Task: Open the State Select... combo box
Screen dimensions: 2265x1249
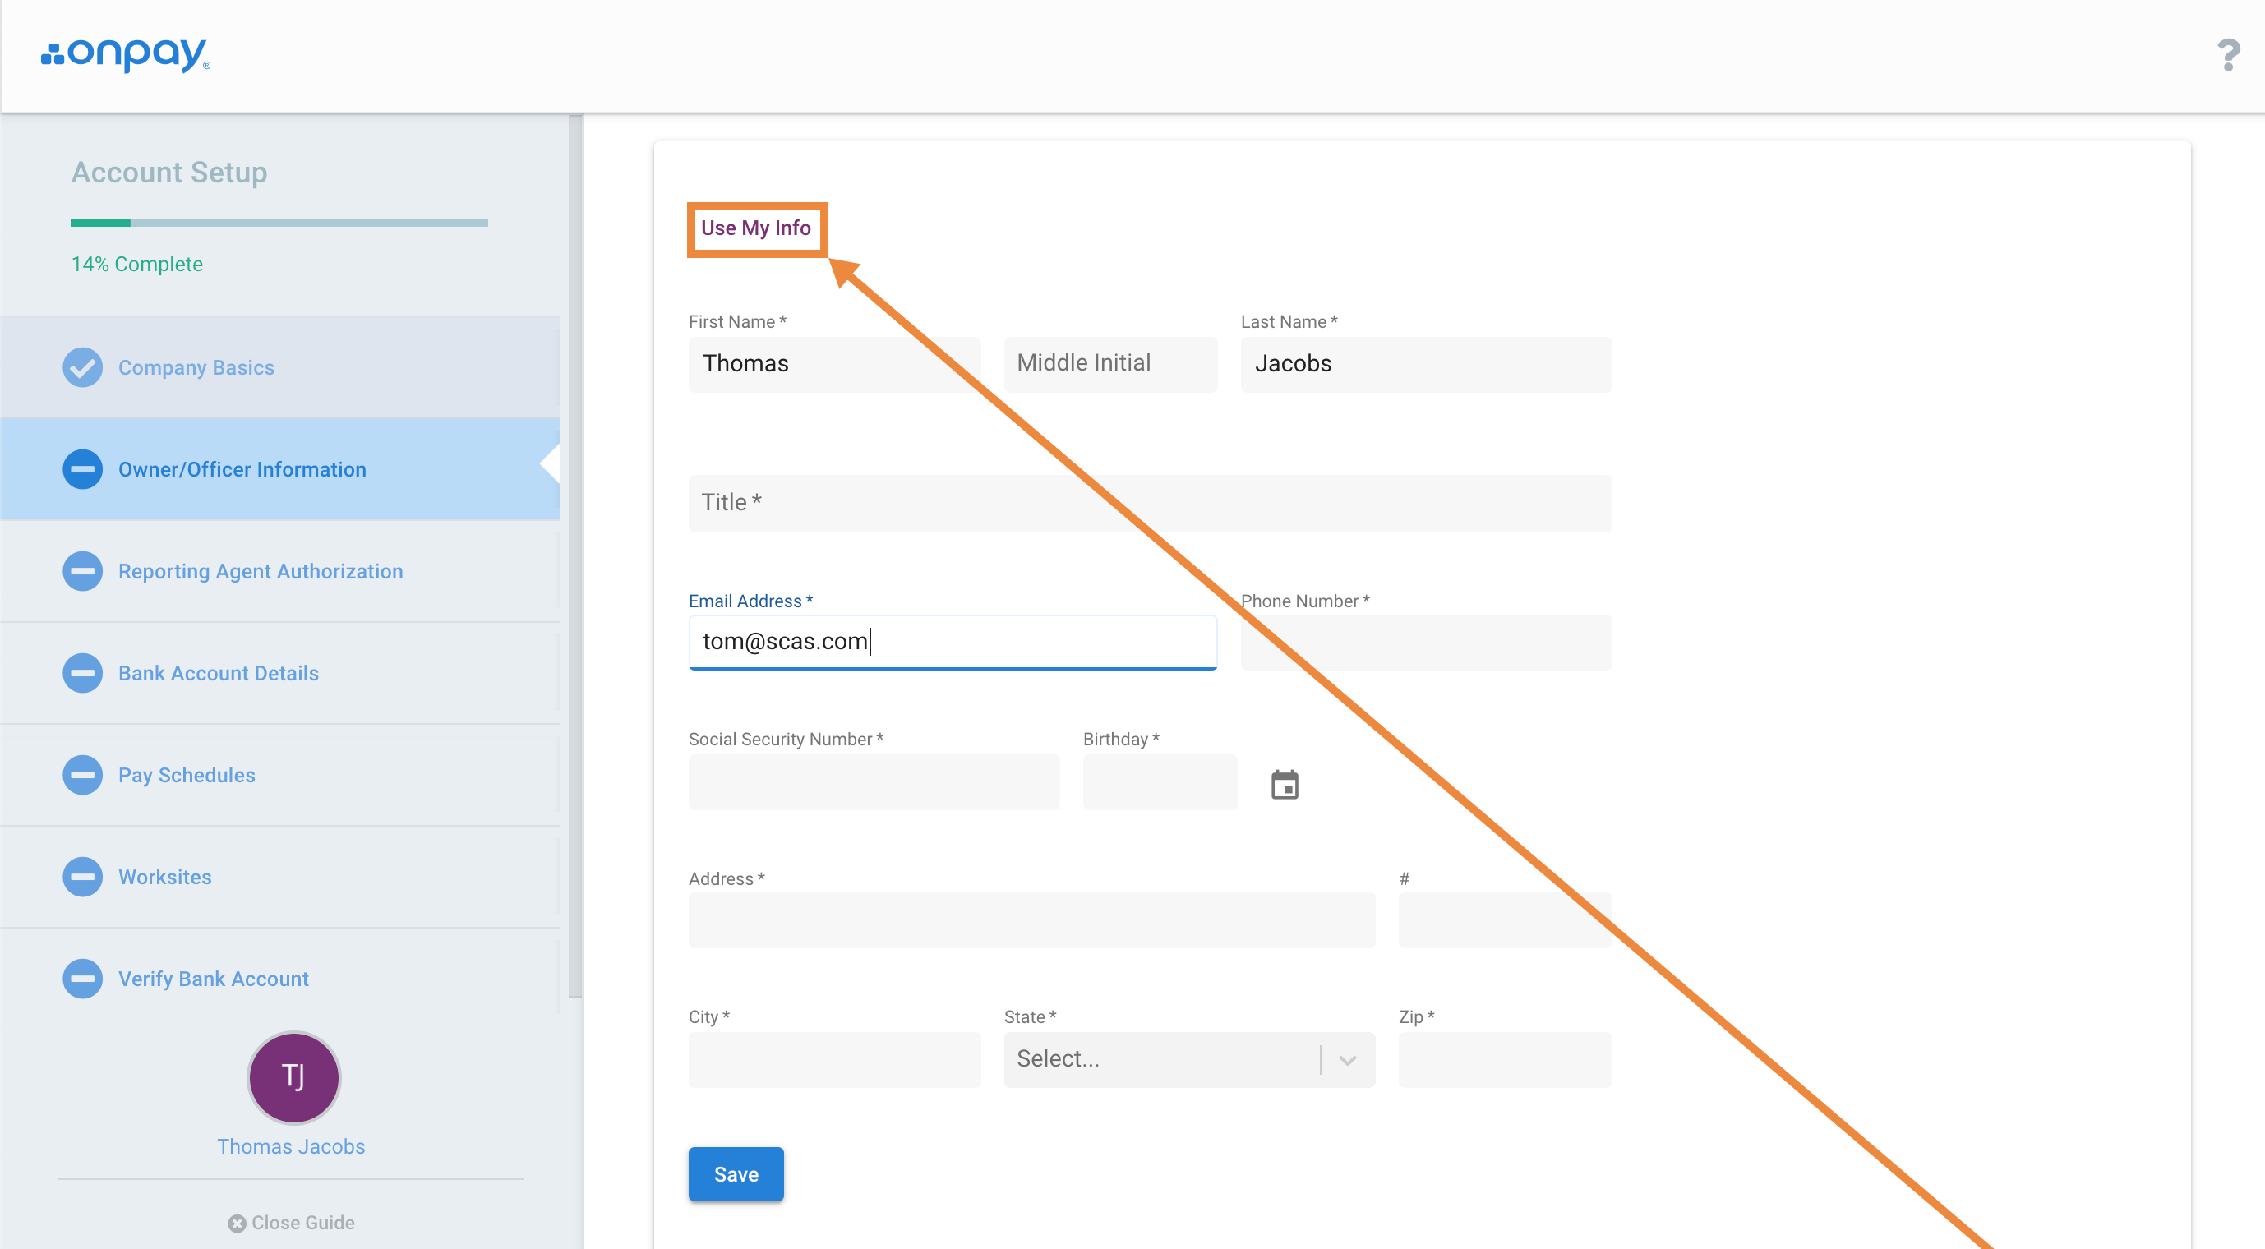Action: point(1188,1060)
